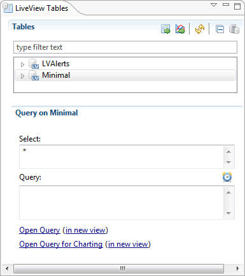Viewport: 245px width, 276px height.
Task: Click the Select box scroll up arrow
Action: click(228, 152)
